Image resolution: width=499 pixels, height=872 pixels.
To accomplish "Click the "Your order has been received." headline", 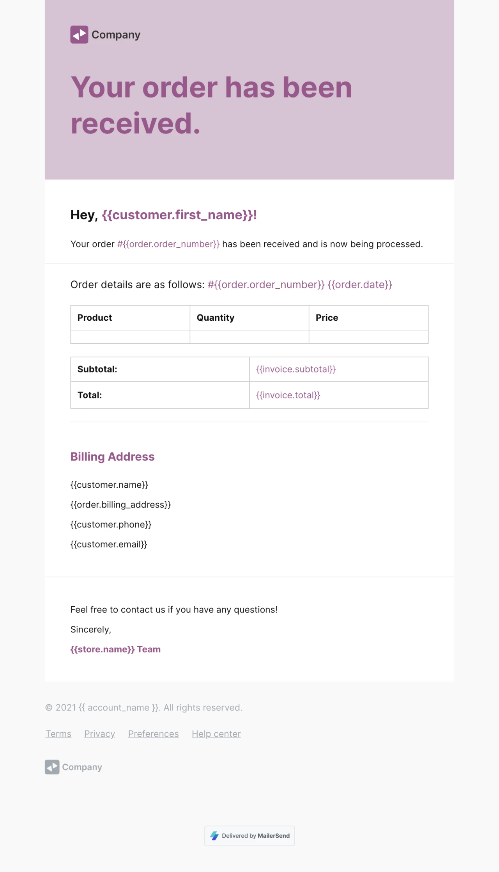I will (x=211, y=105).
